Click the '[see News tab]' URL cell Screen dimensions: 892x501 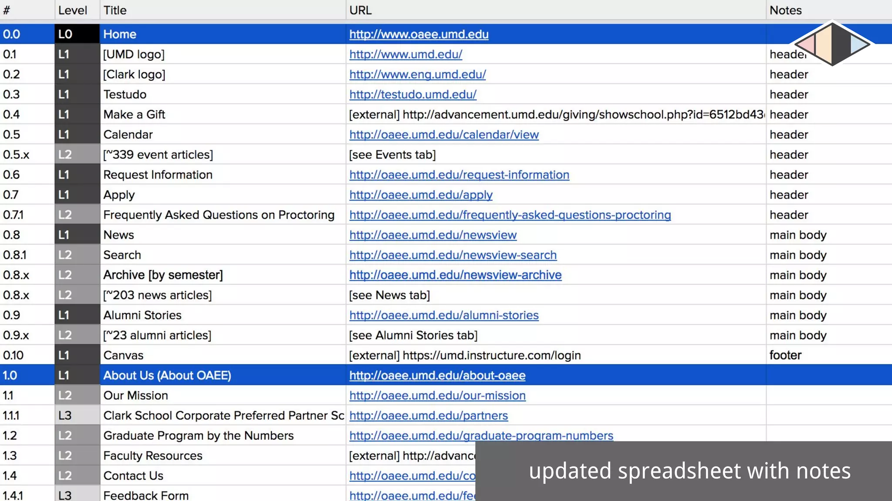tap(556, 295)
